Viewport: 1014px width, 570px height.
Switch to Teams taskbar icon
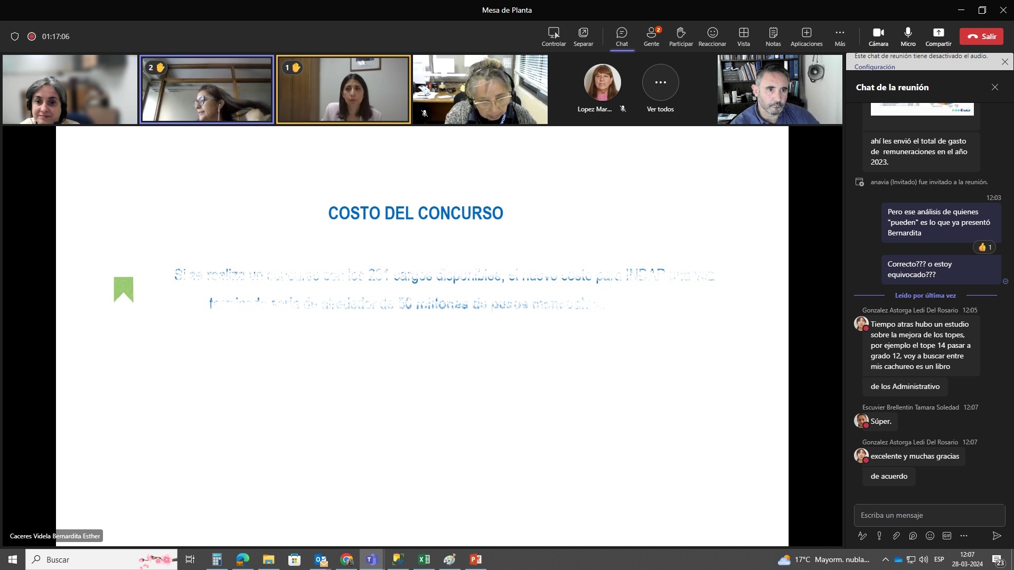(x=372, y=559)
